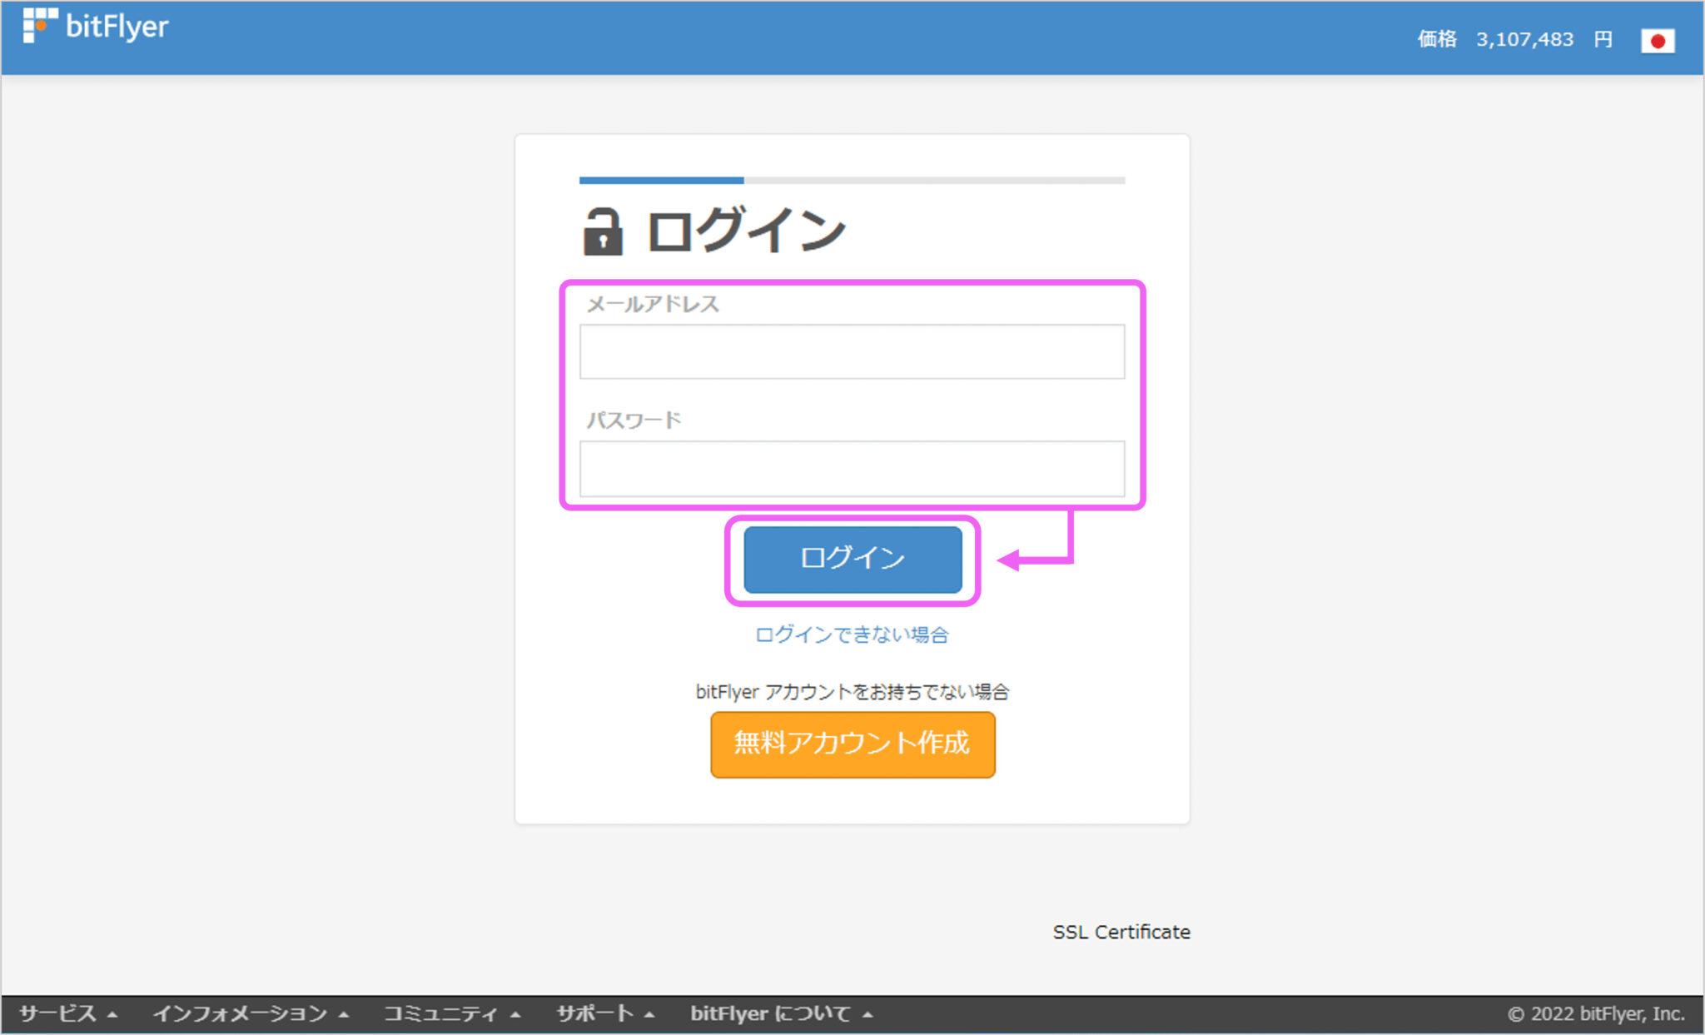Expand the サポート footer menu
This screenshot has height=1035, width=1705.
(x=596, y=1014)
